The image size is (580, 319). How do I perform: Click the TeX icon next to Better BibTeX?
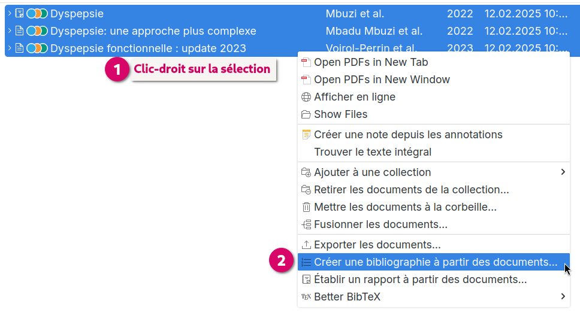tap(306, 297)
